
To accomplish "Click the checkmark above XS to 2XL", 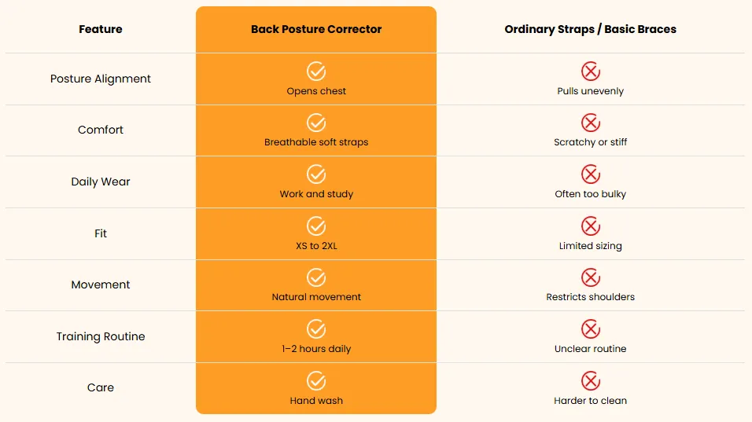I will point(316,226).
